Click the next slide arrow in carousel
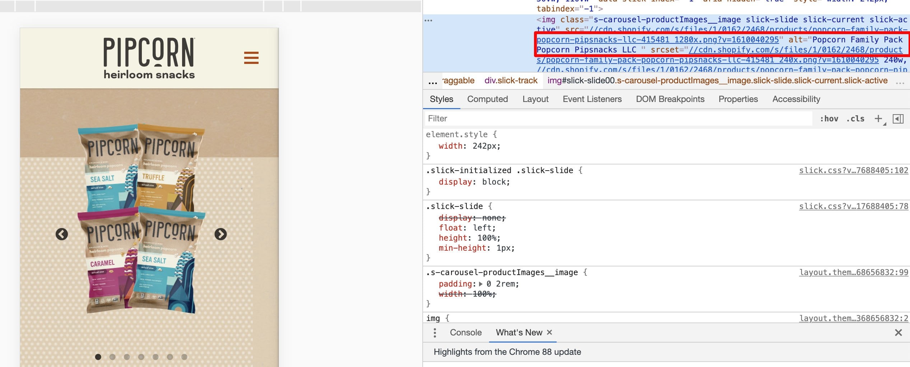This screenshot has width=910, height=367. pos(220,234)
